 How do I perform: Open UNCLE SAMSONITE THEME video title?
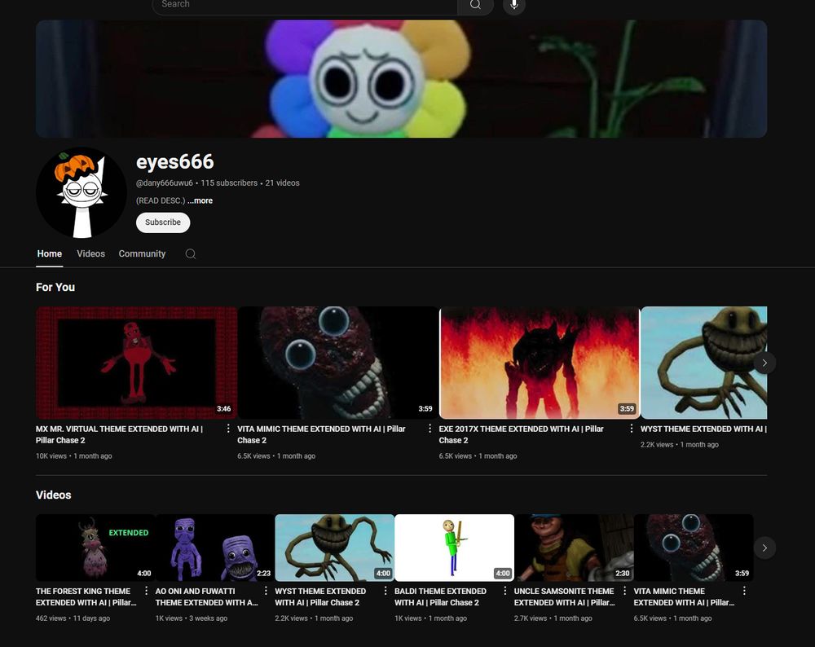pos(565,596)
